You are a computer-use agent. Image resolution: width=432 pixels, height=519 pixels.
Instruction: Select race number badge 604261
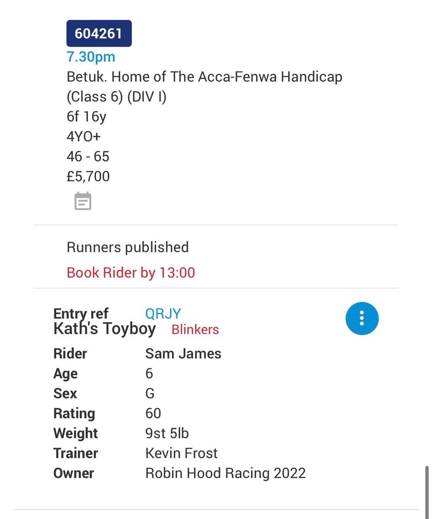coord(99,33)
